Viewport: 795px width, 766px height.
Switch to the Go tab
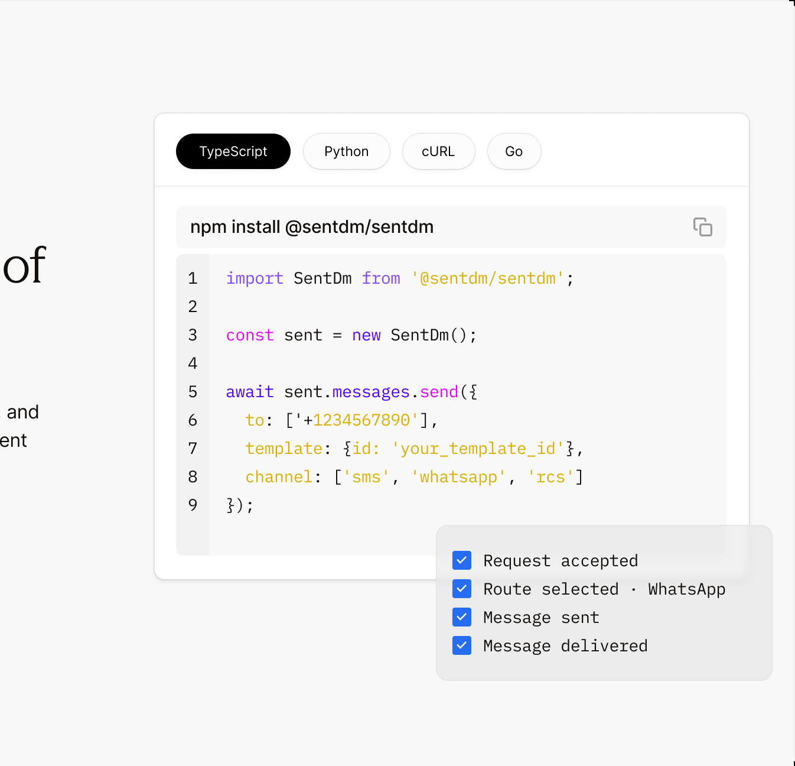514,151
